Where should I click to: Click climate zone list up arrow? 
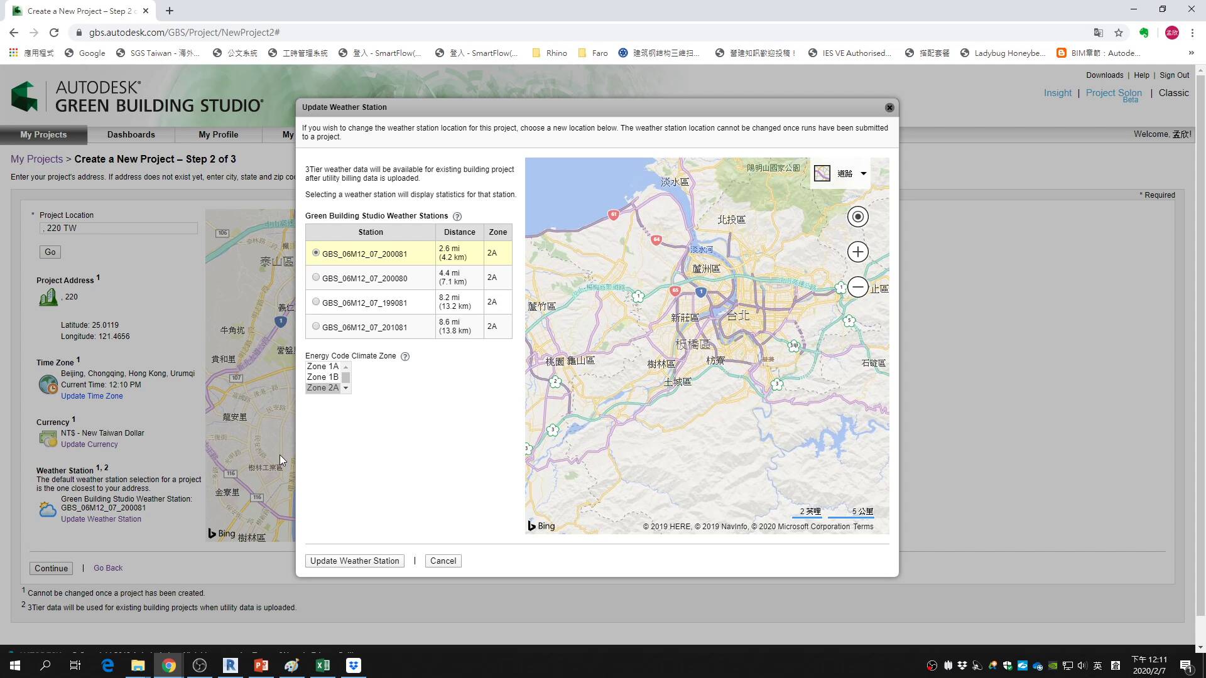click(345, 367)
